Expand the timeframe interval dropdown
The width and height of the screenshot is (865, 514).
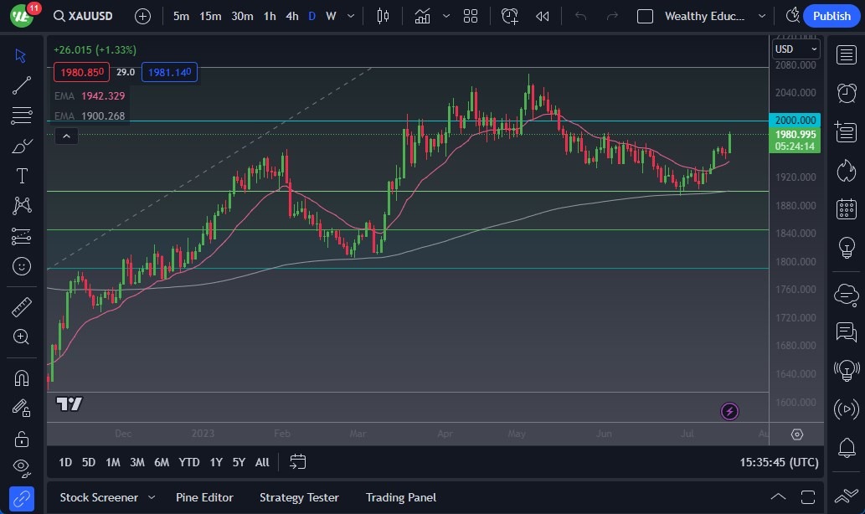(350, 16)
